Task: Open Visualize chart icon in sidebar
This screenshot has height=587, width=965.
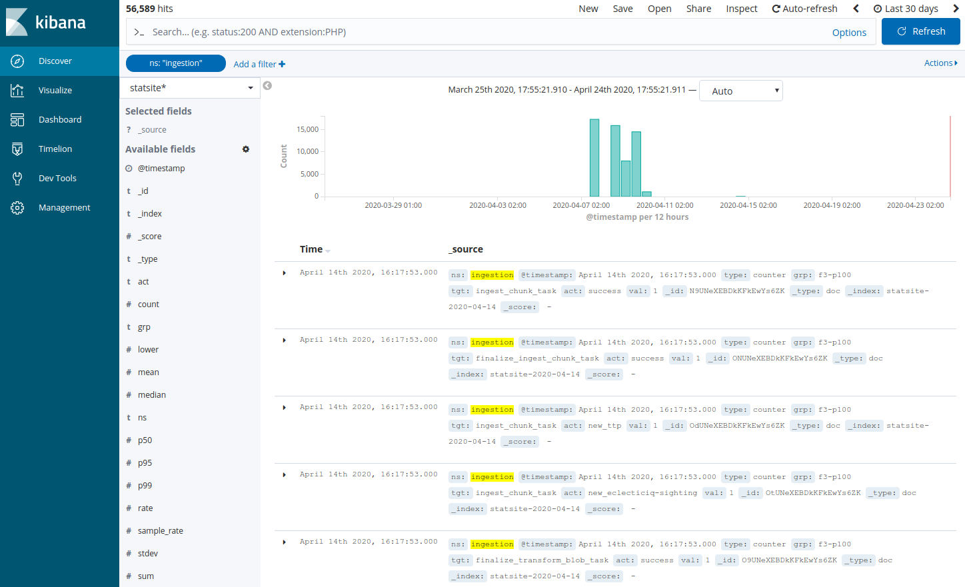Action: coord(18,91)
